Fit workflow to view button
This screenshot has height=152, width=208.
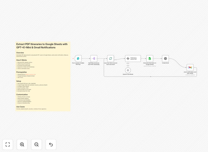click(x=8, y=144)
